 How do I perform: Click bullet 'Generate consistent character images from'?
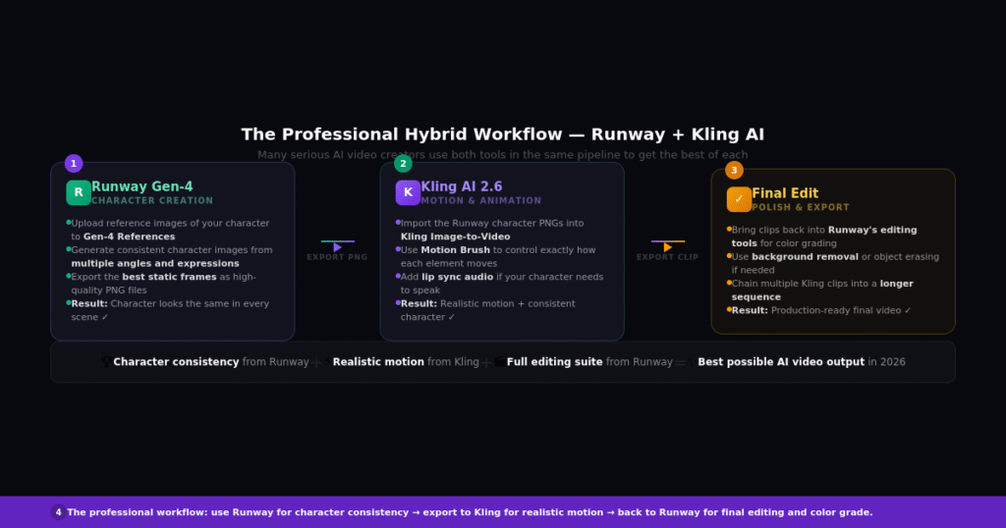pos(172,250)
